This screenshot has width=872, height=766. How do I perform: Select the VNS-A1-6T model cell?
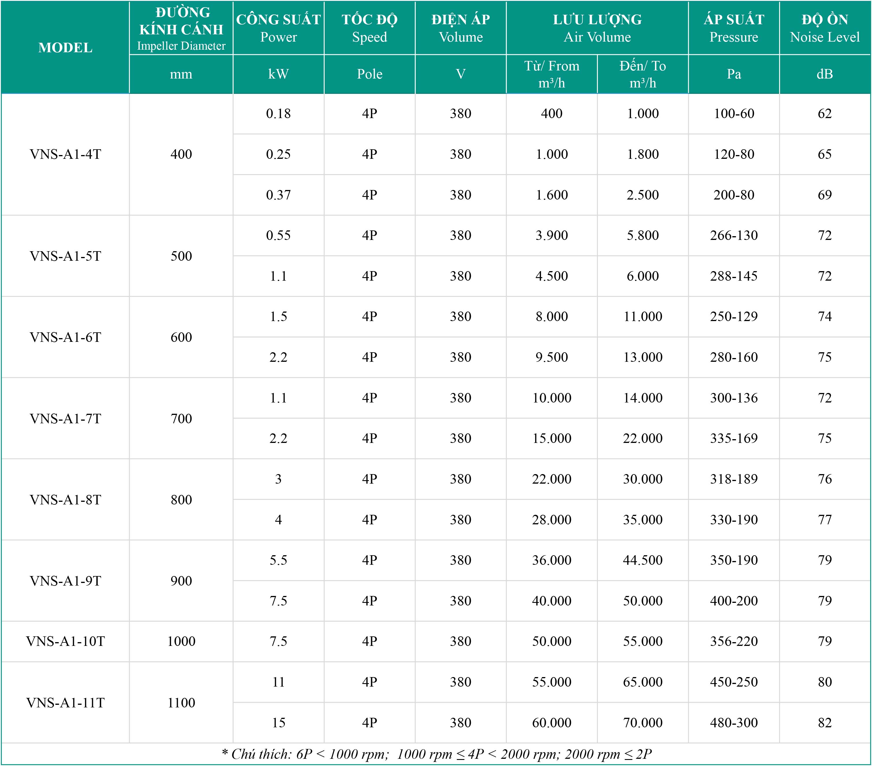point(65,337)
